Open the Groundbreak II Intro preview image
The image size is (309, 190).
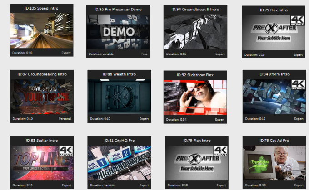point(194,32)
